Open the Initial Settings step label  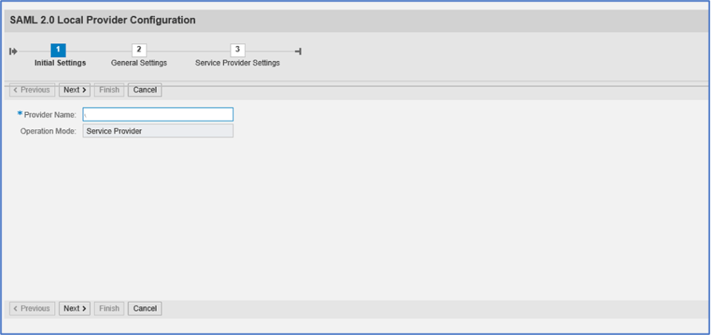[60, 63]
